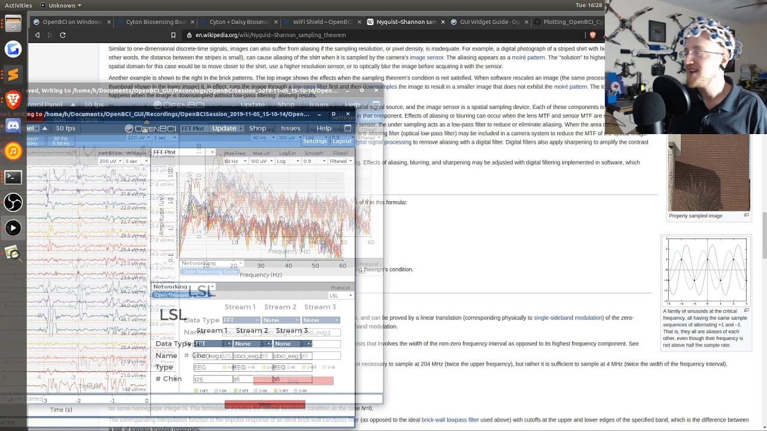Open the FFT Plot widget selector dropdown
The height and width of the screenshot is (431, 767).
183,153
